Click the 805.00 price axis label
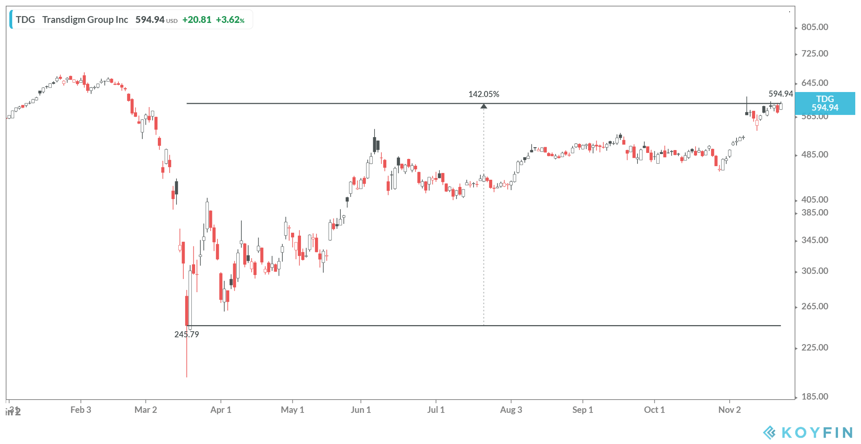Image resolution: width=861 pixels, height=444 pixels. 815,27
